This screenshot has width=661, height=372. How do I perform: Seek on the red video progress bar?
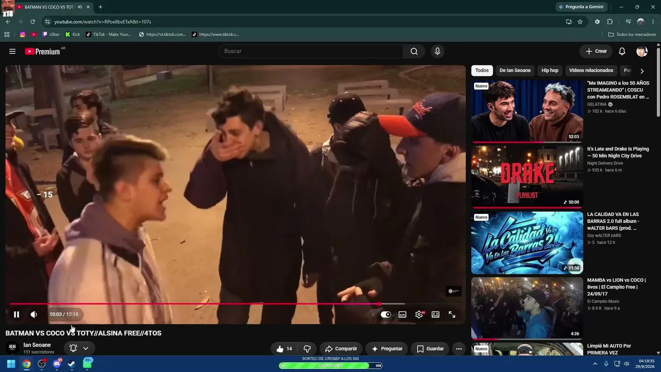pyautogui.click(x=235, y=304)
